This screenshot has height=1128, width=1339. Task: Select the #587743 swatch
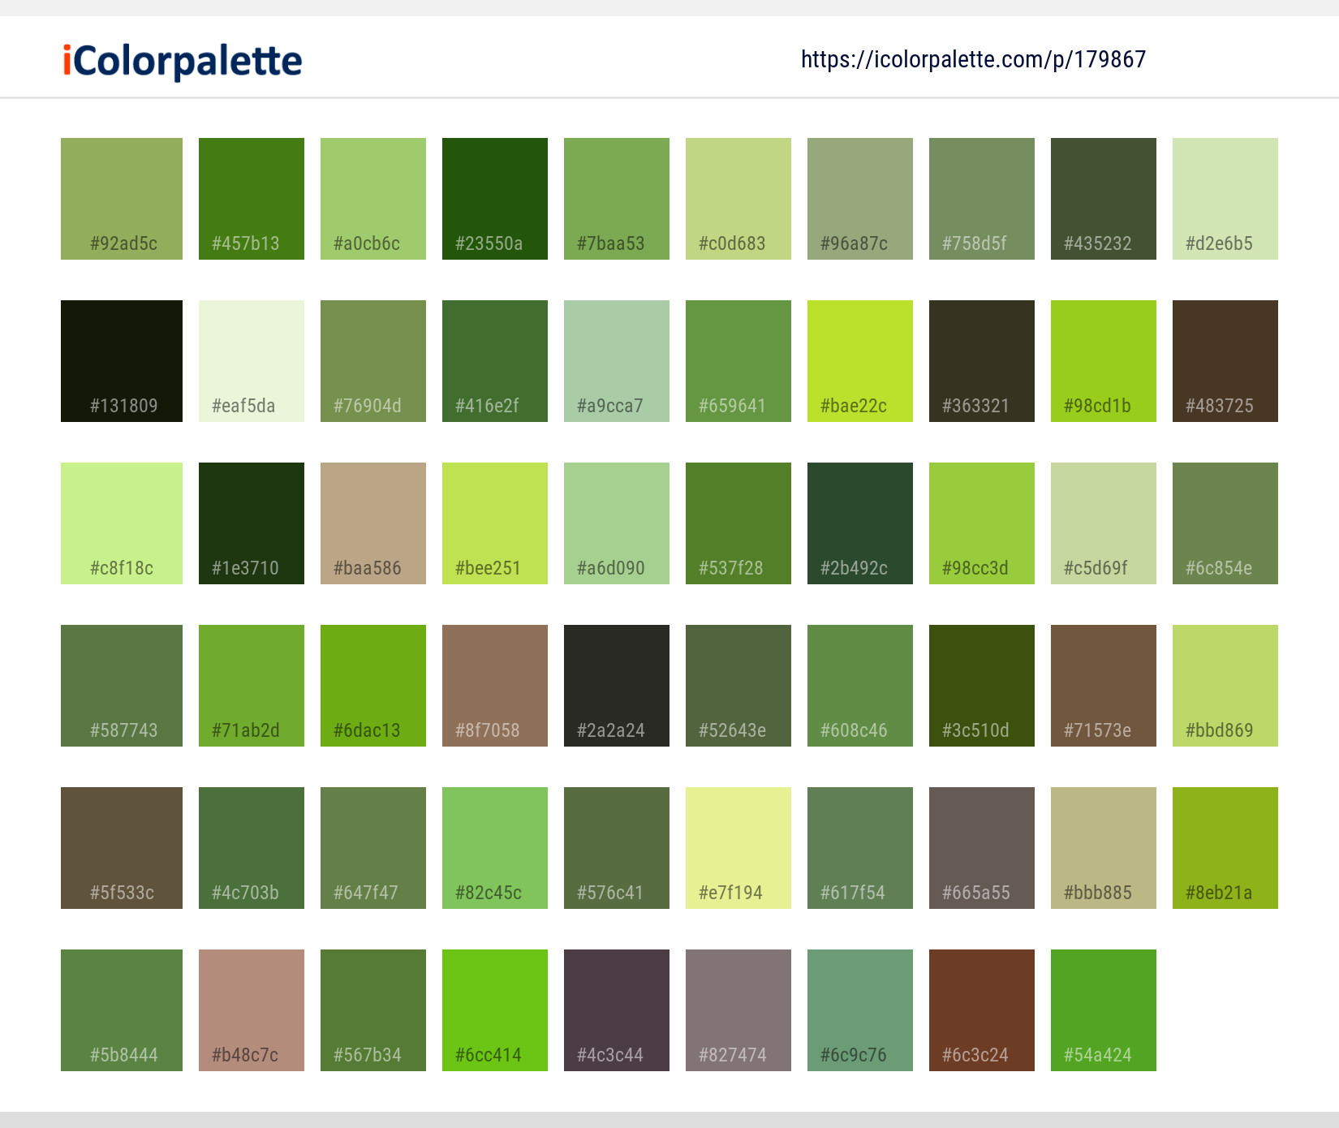click(x=122, y=686)
